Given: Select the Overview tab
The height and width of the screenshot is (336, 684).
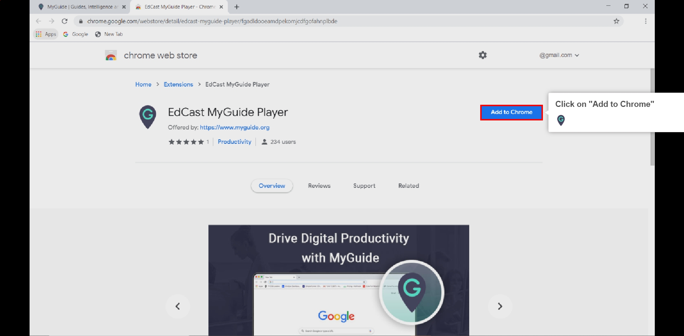Looking at the screenshot, I should [x=272, y=186].
